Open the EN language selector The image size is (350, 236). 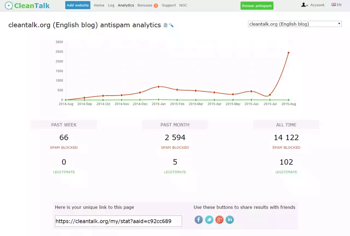coord(339,5)
